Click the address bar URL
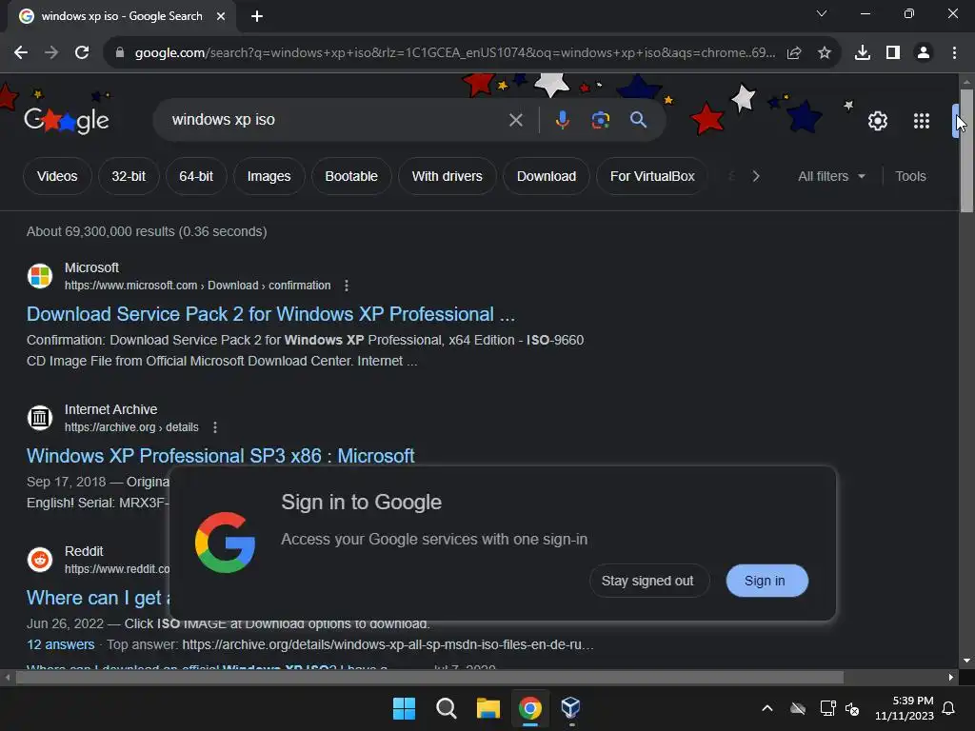 (x=454, y=53)
